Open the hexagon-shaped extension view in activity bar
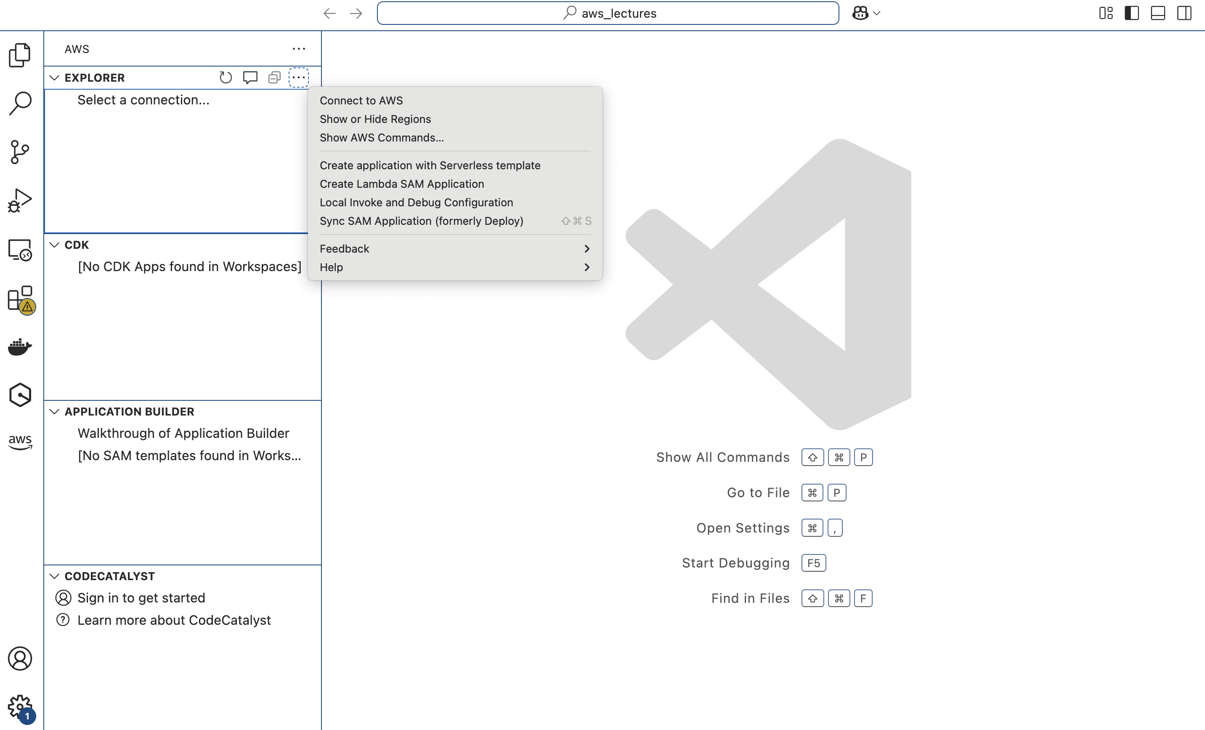This screenshot has height=730, width=1205. coord(20,395)
